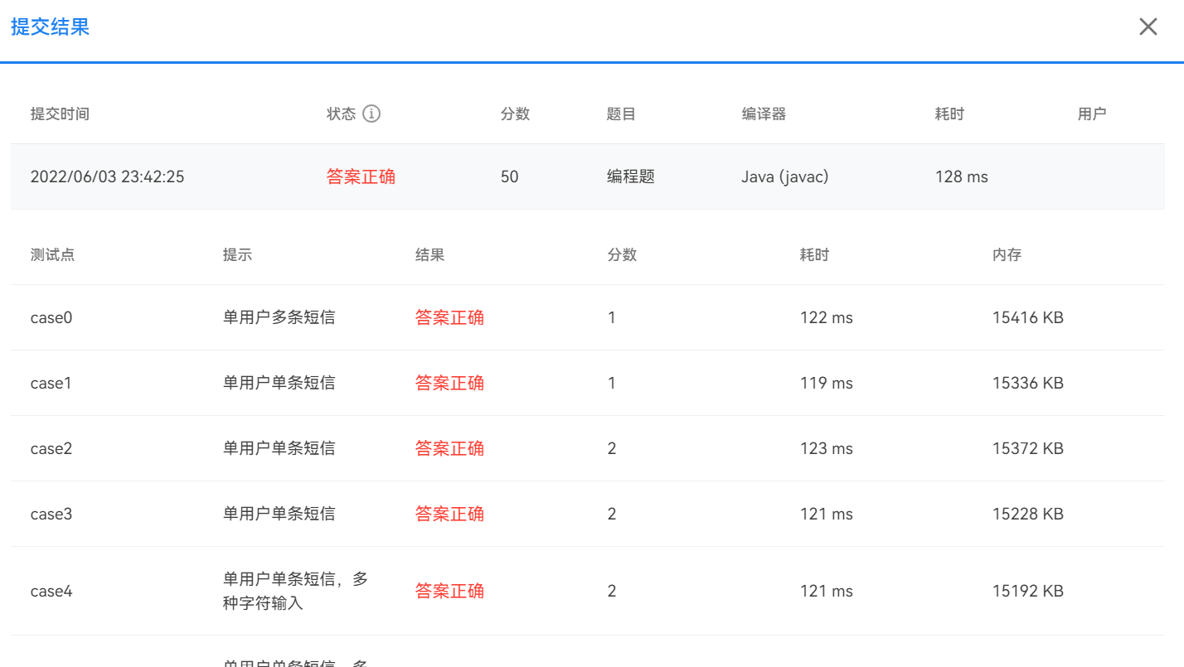Click the Java (javac) compiler value
The height and width of the screenshot is (667, 1184).
click(x=784, y=176)
